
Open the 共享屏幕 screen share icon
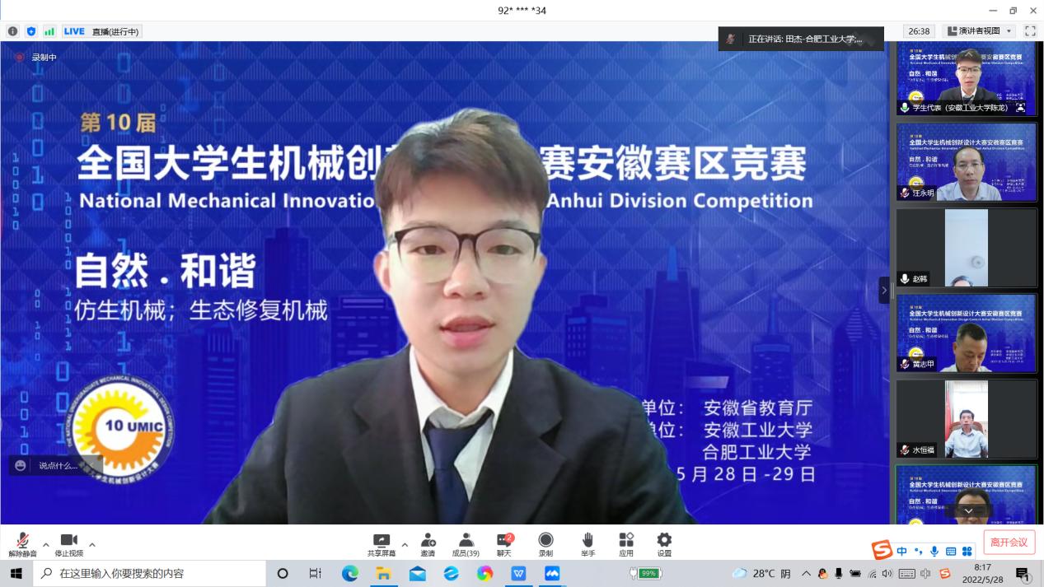(381, 543)
